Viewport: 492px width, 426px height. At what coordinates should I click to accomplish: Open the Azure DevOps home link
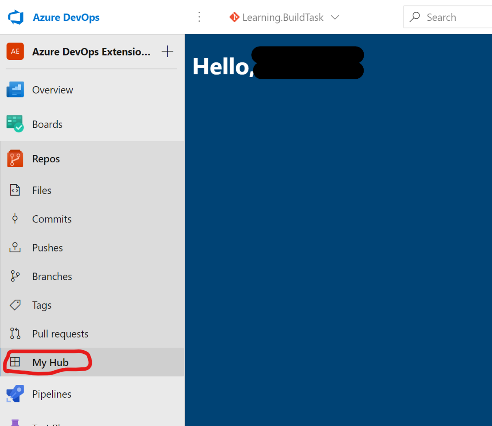(66, 17)
